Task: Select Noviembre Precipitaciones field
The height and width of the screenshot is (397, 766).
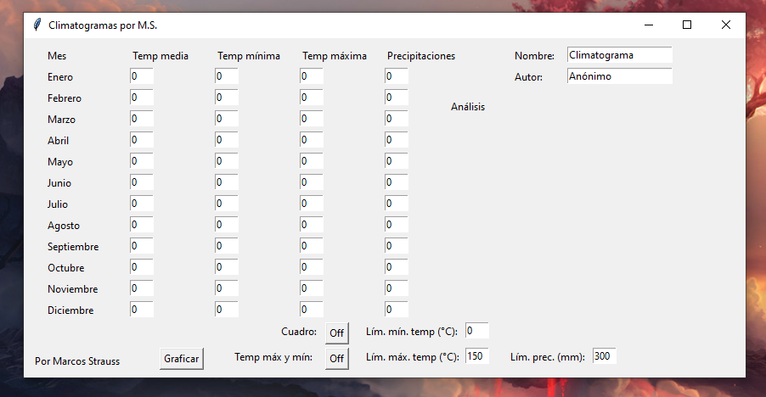Action: pos(397,288)
